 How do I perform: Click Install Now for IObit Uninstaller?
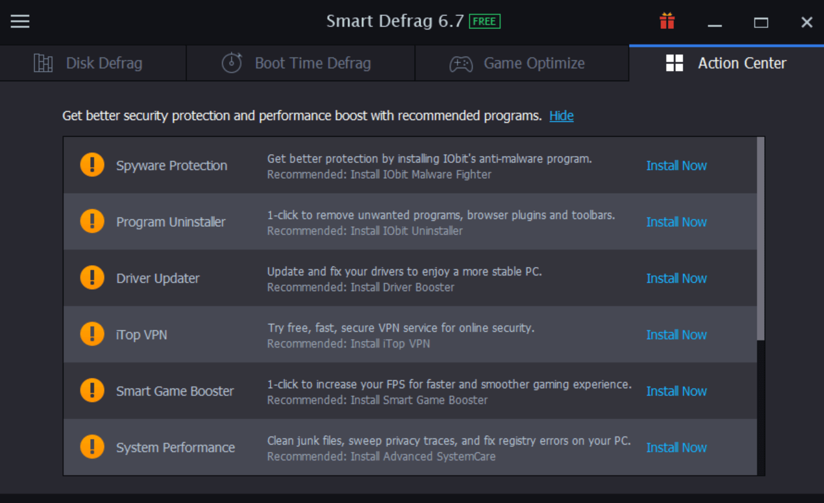tap(676, 222)
